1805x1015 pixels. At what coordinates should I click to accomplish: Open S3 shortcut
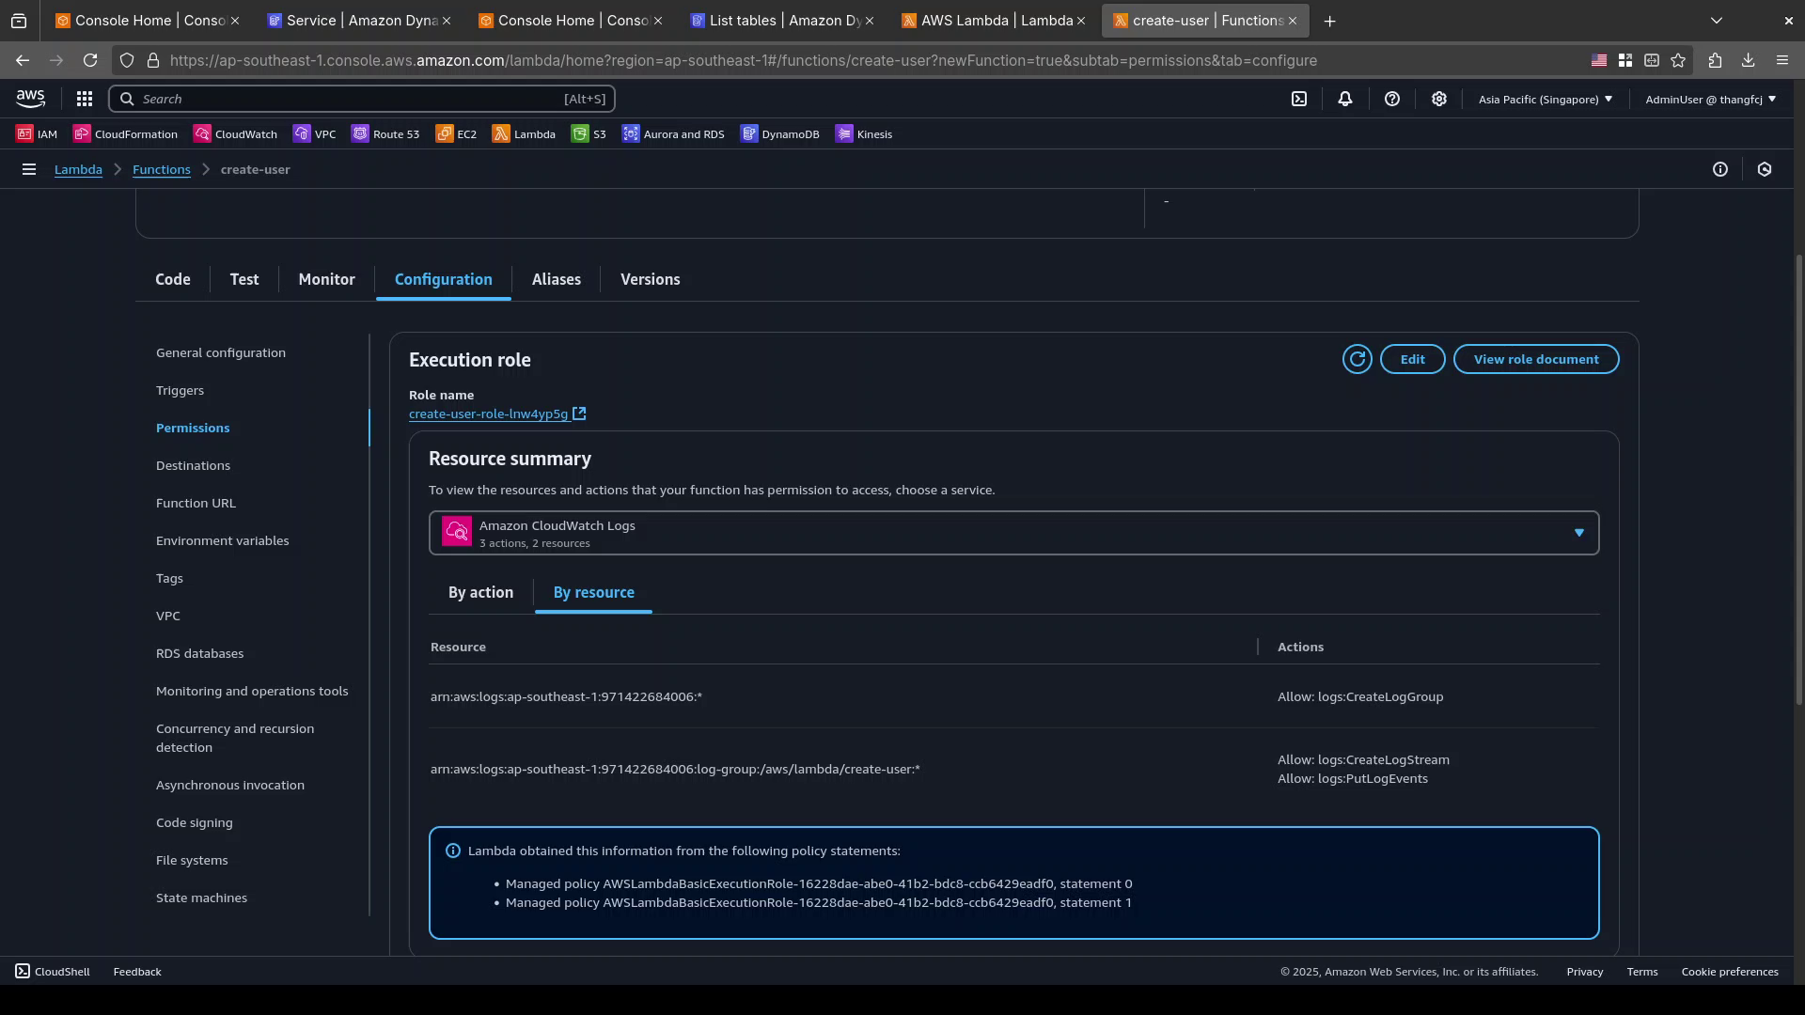coord(589,134)
